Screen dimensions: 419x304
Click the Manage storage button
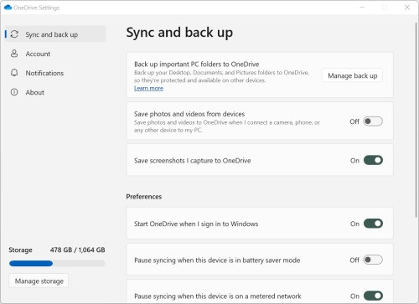tap(39, 281)
